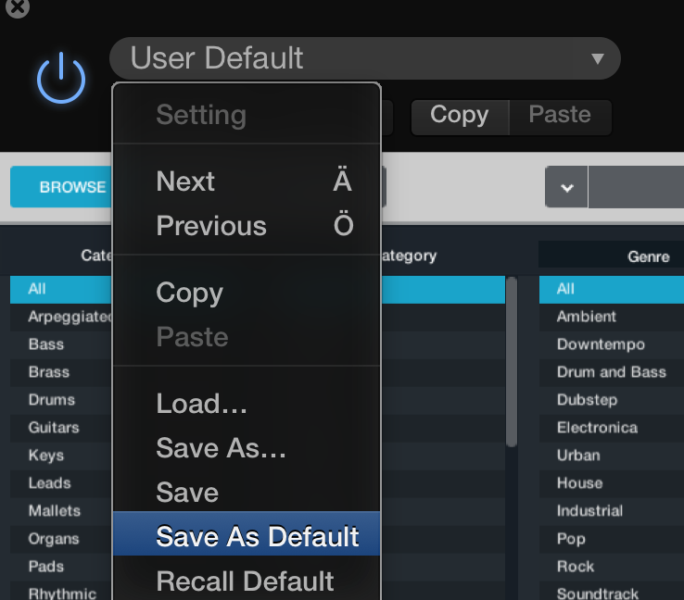Select Drum and Bass genre

(x=611, y=372)
